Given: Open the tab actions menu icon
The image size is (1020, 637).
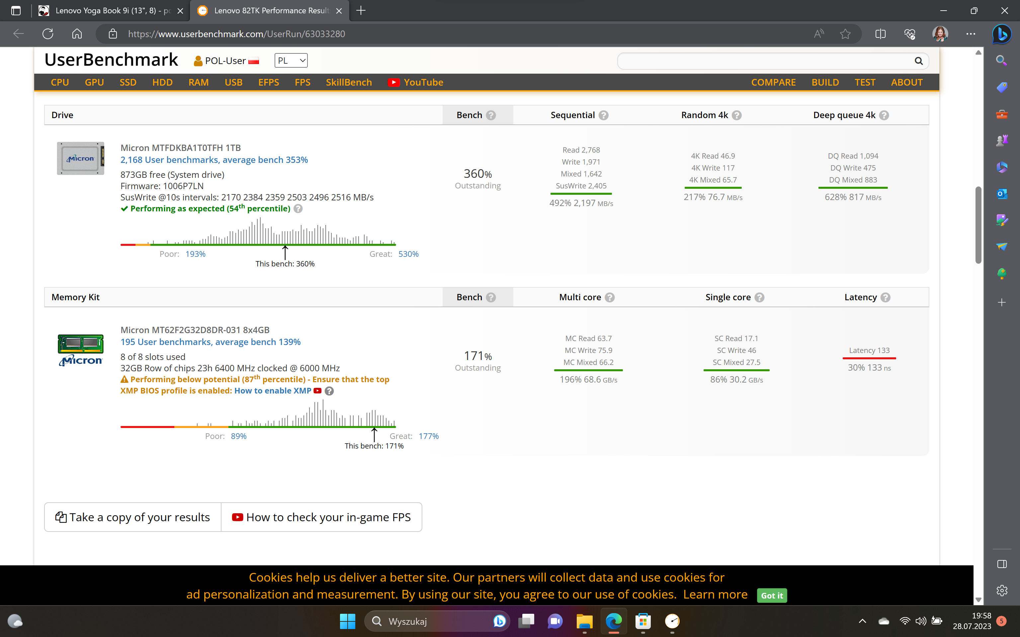Looking at the screenshot, I should point(16,11).
